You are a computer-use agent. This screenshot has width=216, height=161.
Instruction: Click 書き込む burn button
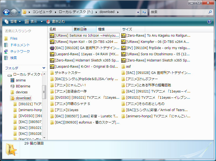(x=56, y=22)
